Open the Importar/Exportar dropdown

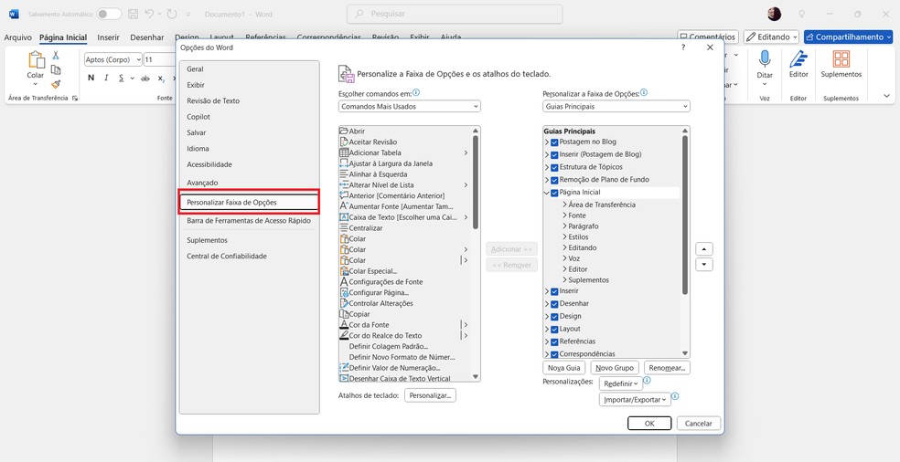point(635,400)
